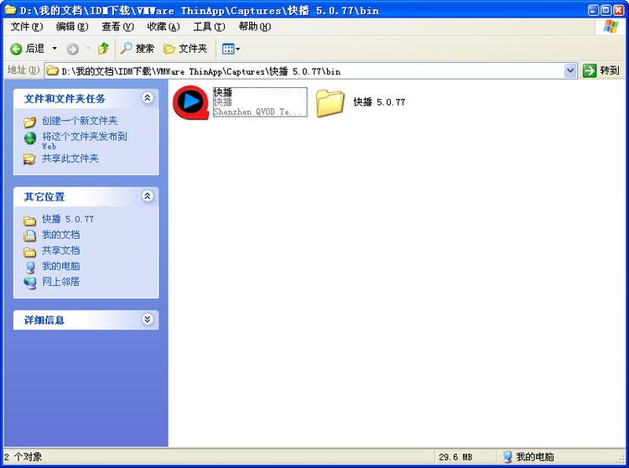Collapse the 其它位置 panel
This screenshot has height=468, width=629.
[x=148, y=196]
